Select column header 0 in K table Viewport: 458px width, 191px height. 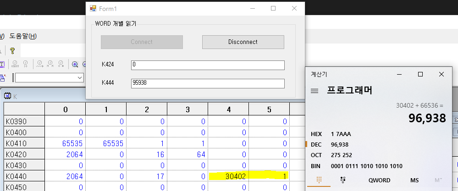(65, 109)
